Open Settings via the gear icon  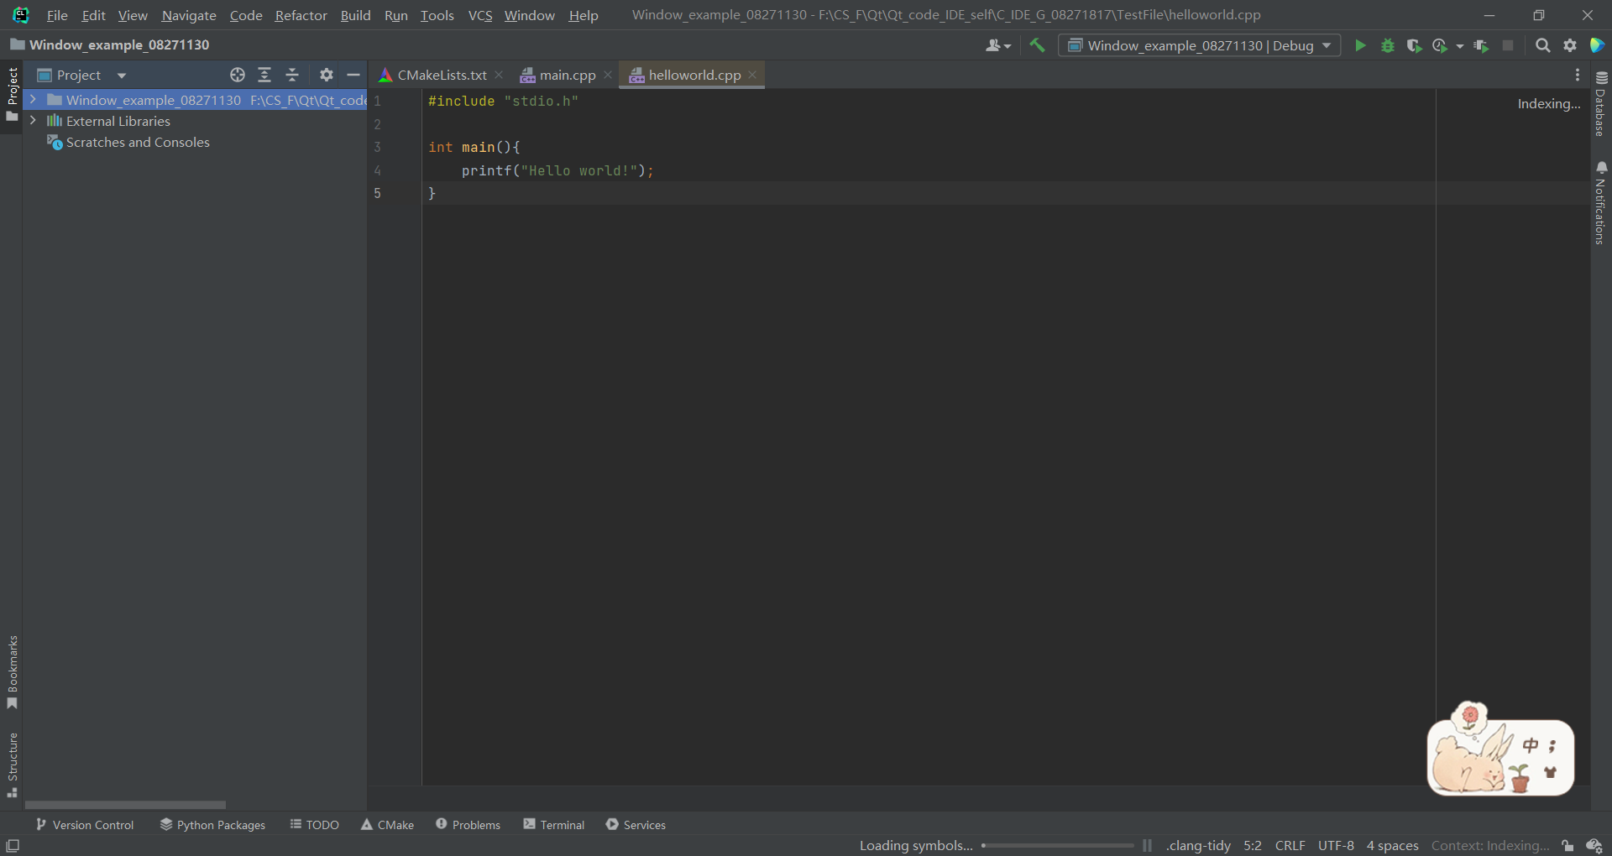click(1570, 45)
